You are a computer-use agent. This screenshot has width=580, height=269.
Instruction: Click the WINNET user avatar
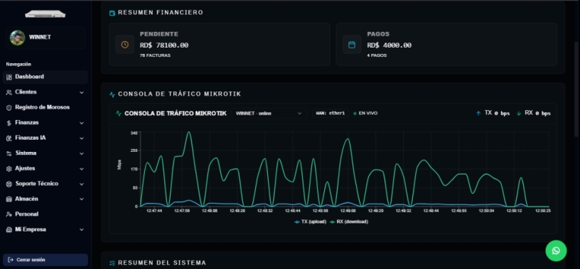[x=17, y=38]
